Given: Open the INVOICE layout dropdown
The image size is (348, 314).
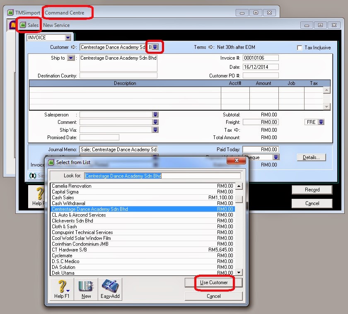Looking at the screenshot, I should [67, 37].
